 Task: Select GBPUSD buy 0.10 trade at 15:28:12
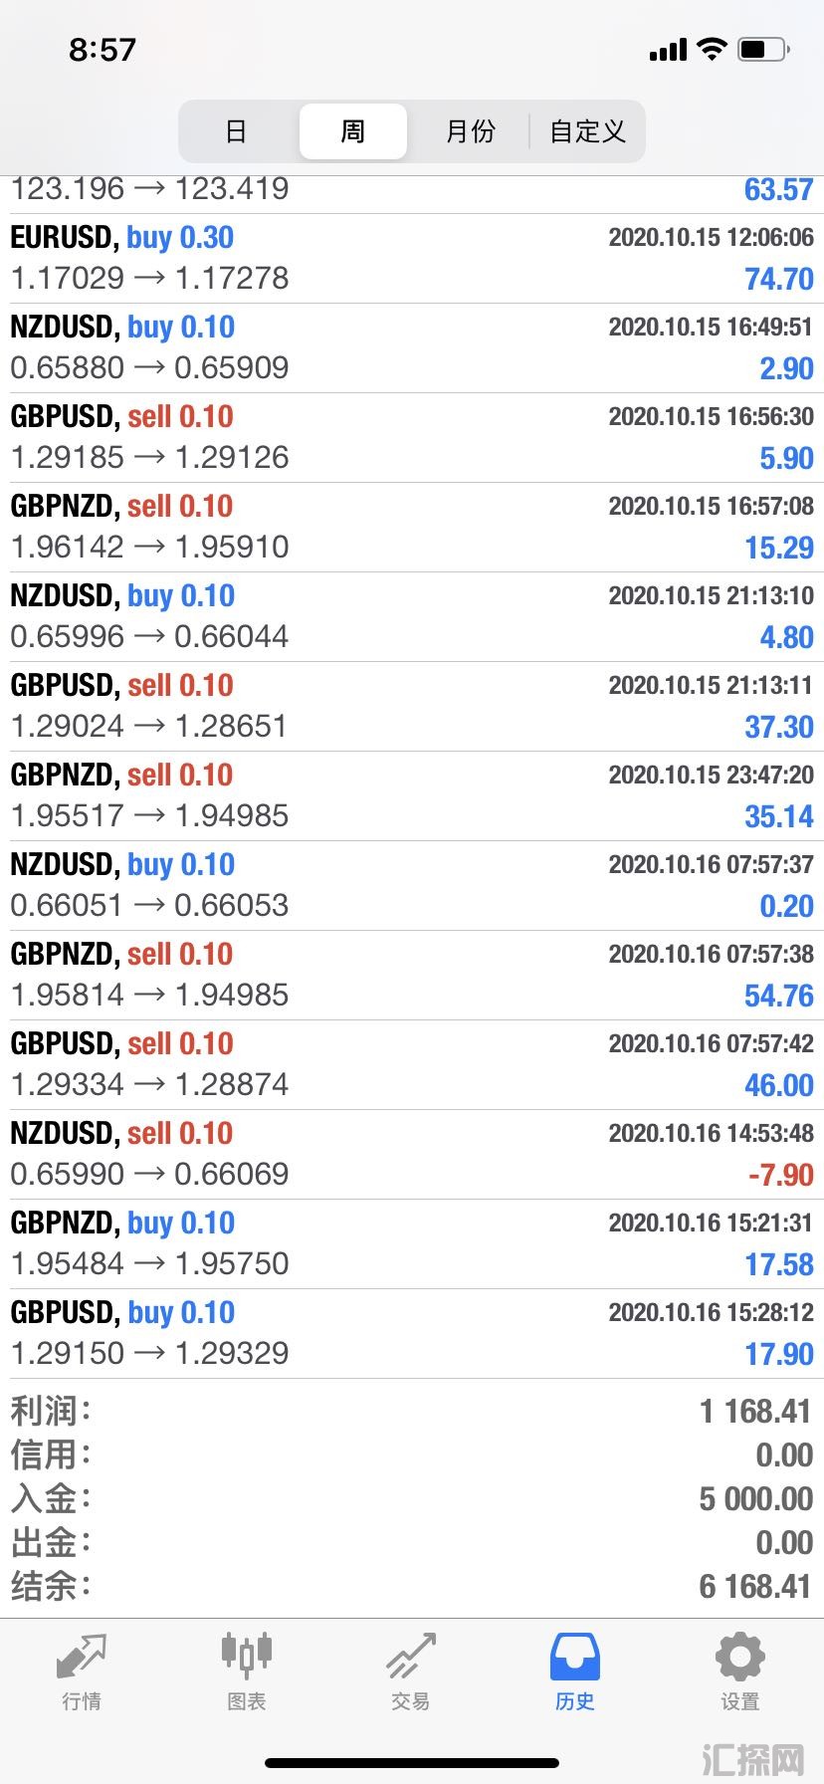412,1334
